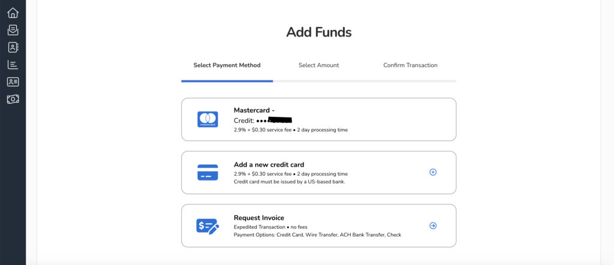Image resolution: width=614 pixels, height=265 pixels.
Task: Expand new credit card with plus circle
Action: pos(433,173)
